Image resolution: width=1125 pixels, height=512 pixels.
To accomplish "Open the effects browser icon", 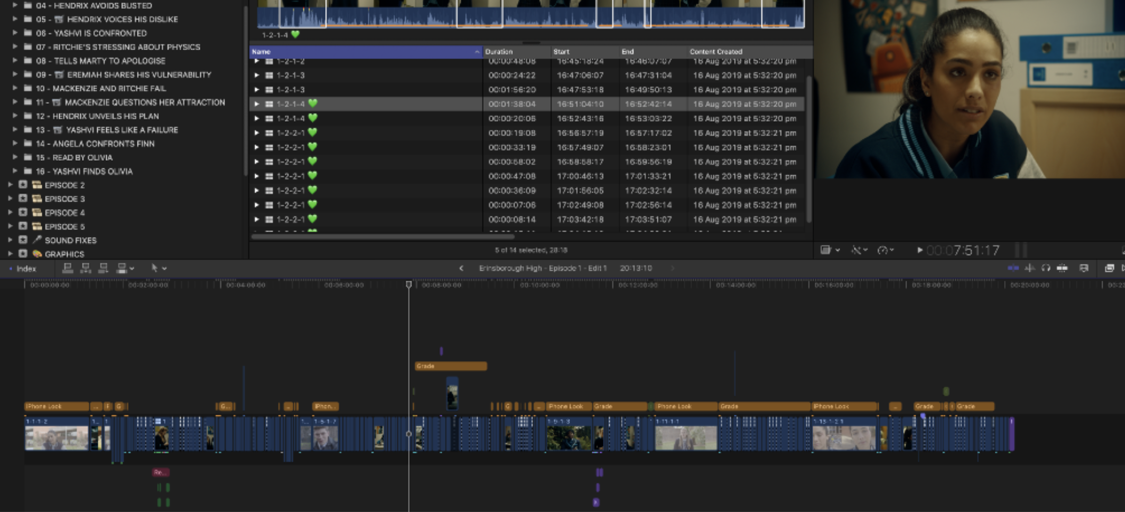I will point(1109,268).
